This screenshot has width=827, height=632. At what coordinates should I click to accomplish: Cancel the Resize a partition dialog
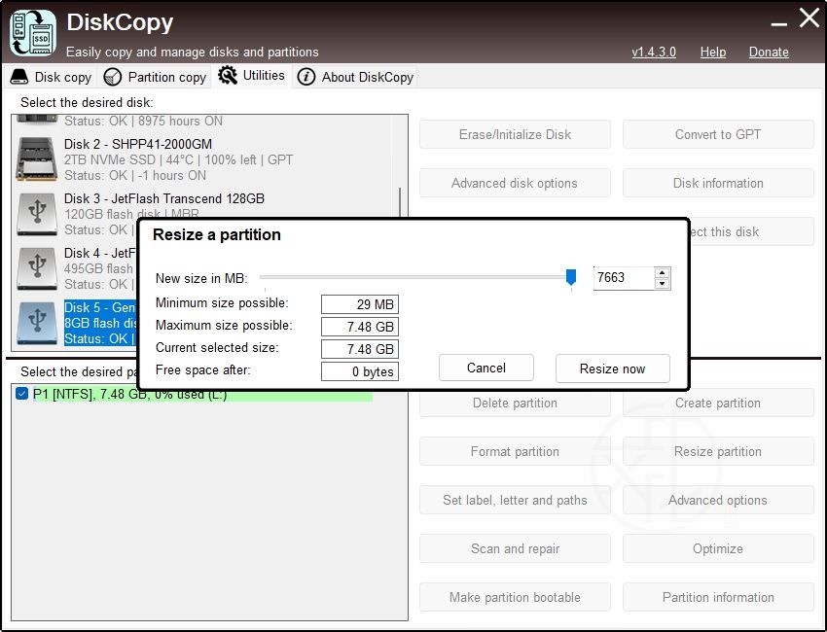[485, 368]
